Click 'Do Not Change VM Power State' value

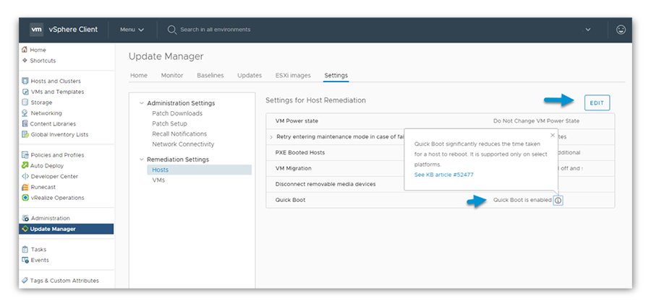536,121
